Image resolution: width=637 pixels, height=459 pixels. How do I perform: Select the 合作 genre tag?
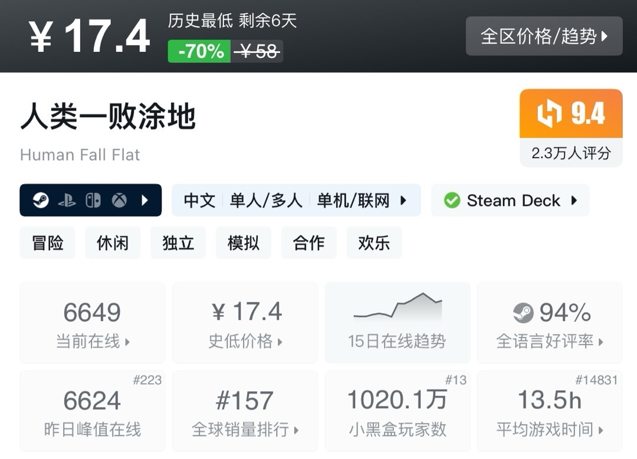coord(308,242)
